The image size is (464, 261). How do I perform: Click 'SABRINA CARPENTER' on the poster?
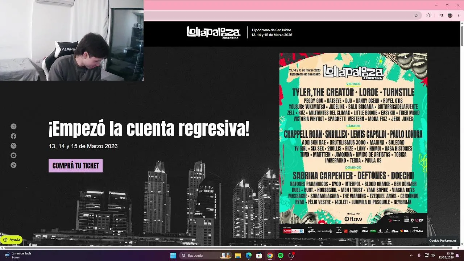(323, 176)
